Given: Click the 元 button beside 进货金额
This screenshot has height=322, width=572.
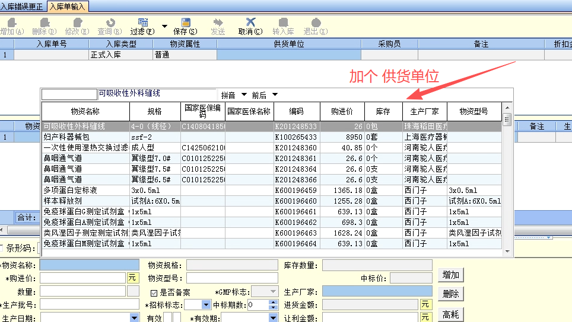Looking at the screenshot, I should click(425, 304).
